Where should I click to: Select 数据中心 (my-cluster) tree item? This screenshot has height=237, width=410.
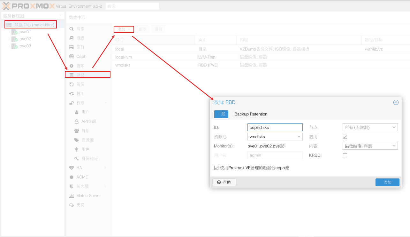pos(33,25)
